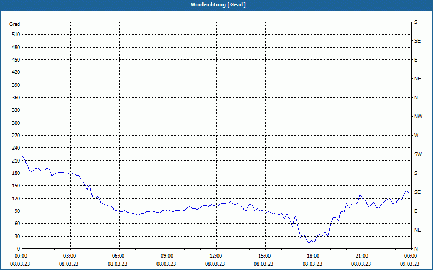Select the 00:00 label above 09.03.23
The image size is (433, 270).
(x=411, y=256)
